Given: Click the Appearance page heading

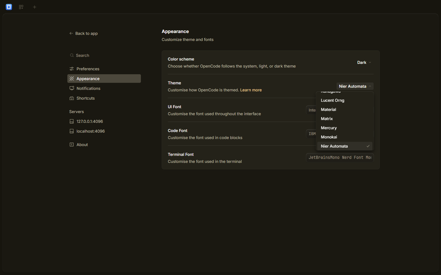Looking at the screenshot, I should [x=175, y=31].
